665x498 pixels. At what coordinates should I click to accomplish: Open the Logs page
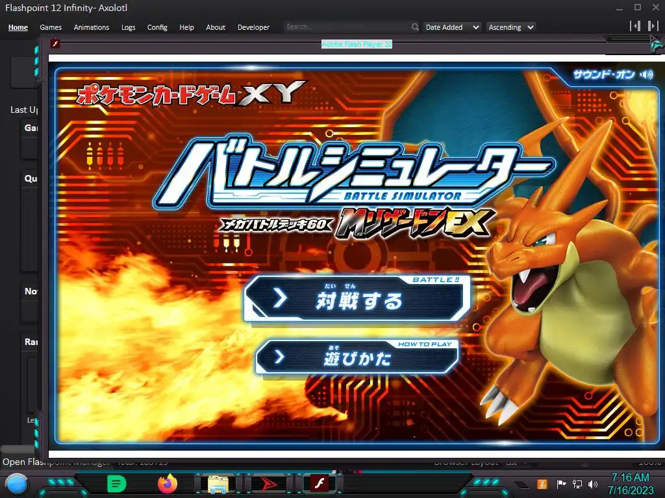128,27
